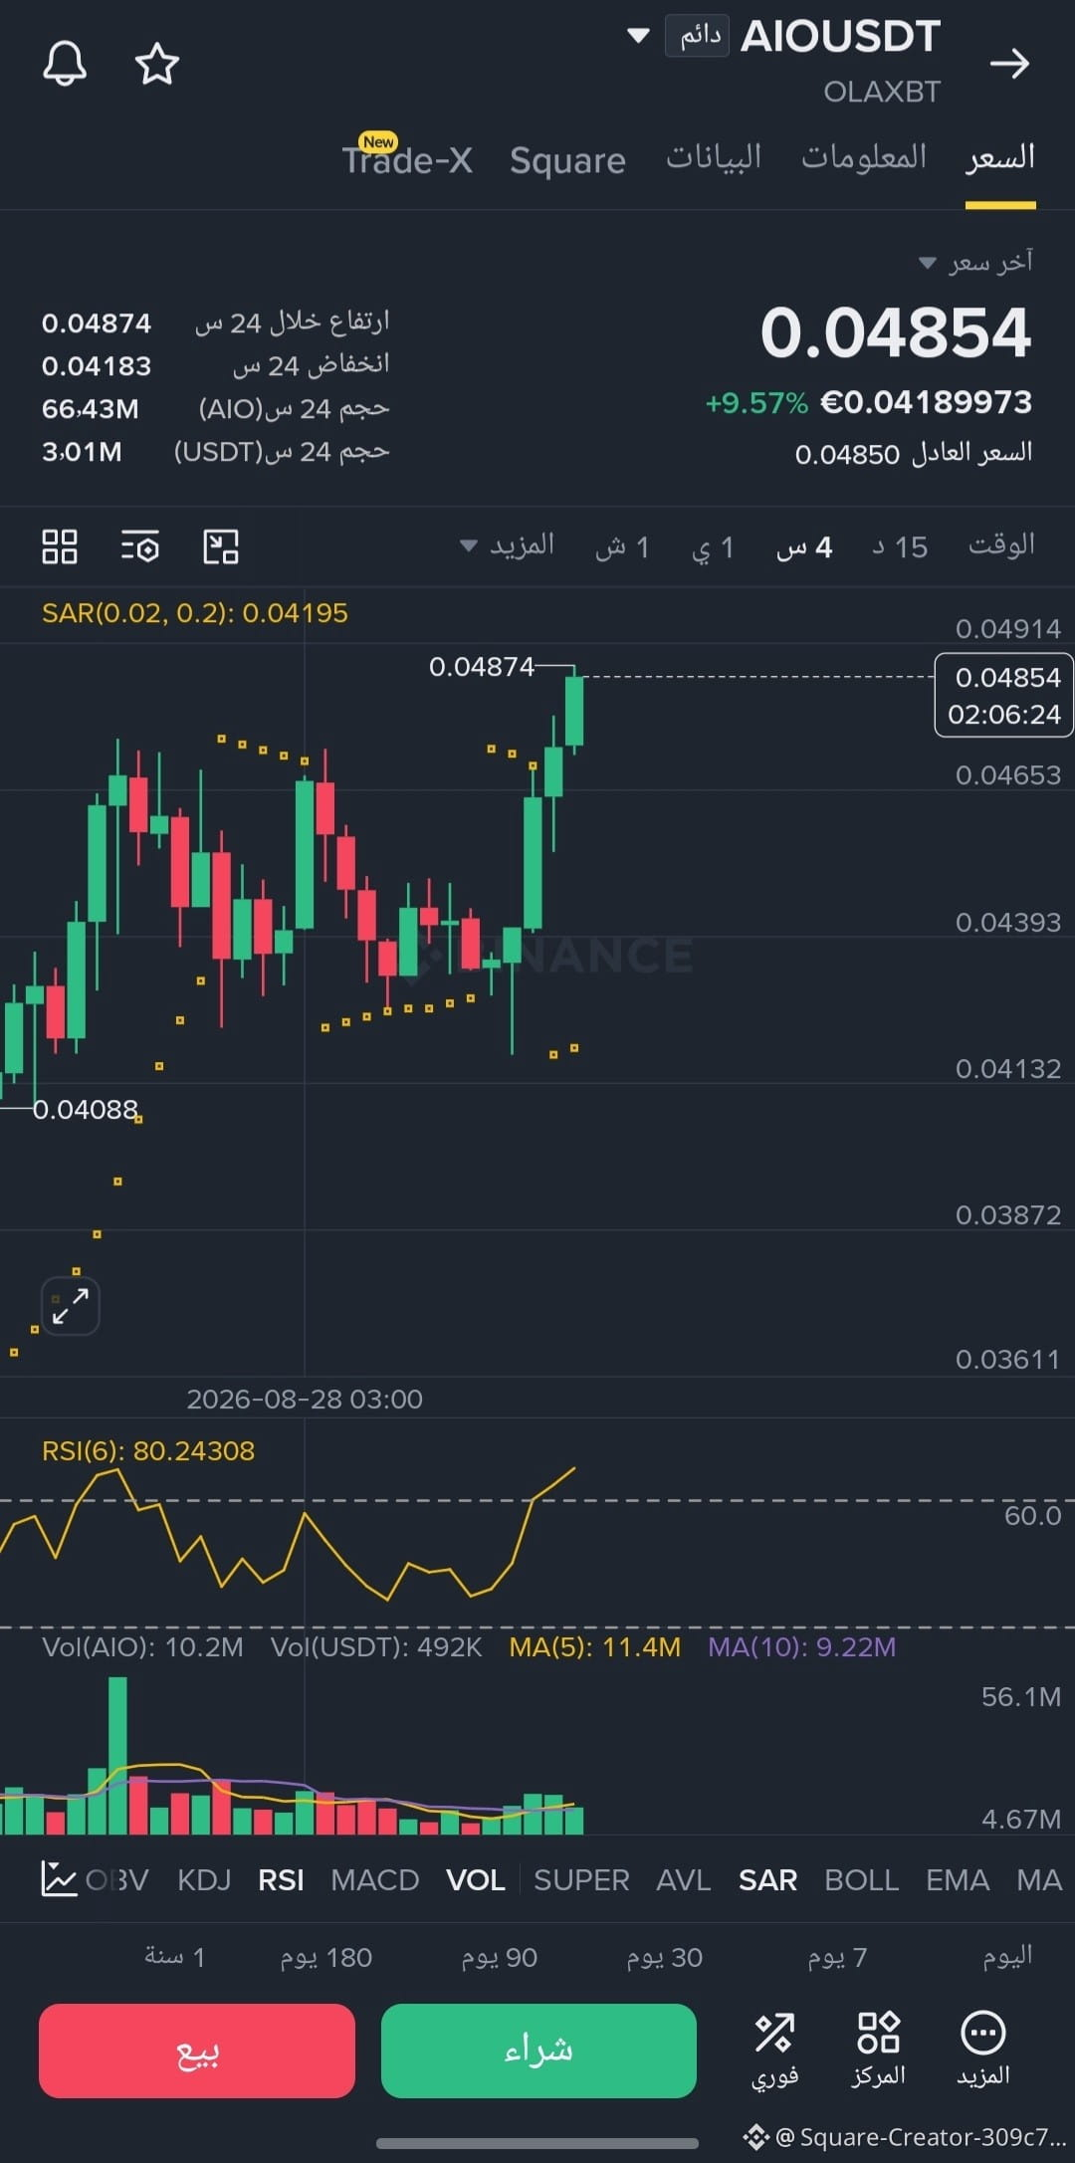
Task: Select the 1 ش monthly interval
Action: [x=622, y=546]
